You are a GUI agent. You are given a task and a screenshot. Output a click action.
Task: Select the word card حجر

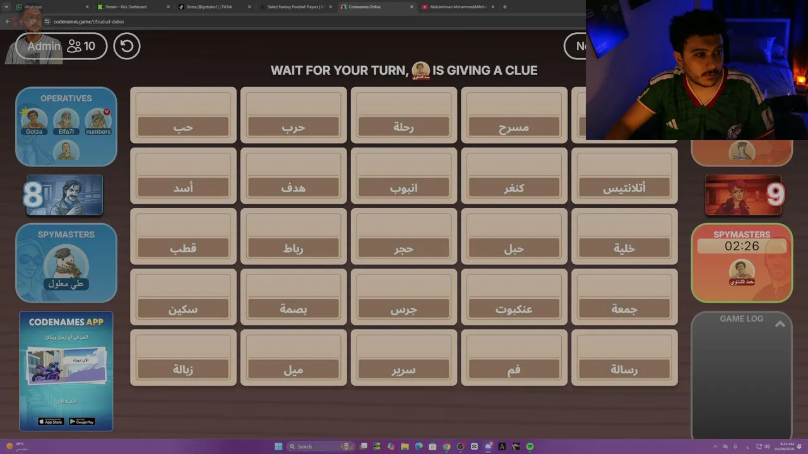tap(404, 236)
